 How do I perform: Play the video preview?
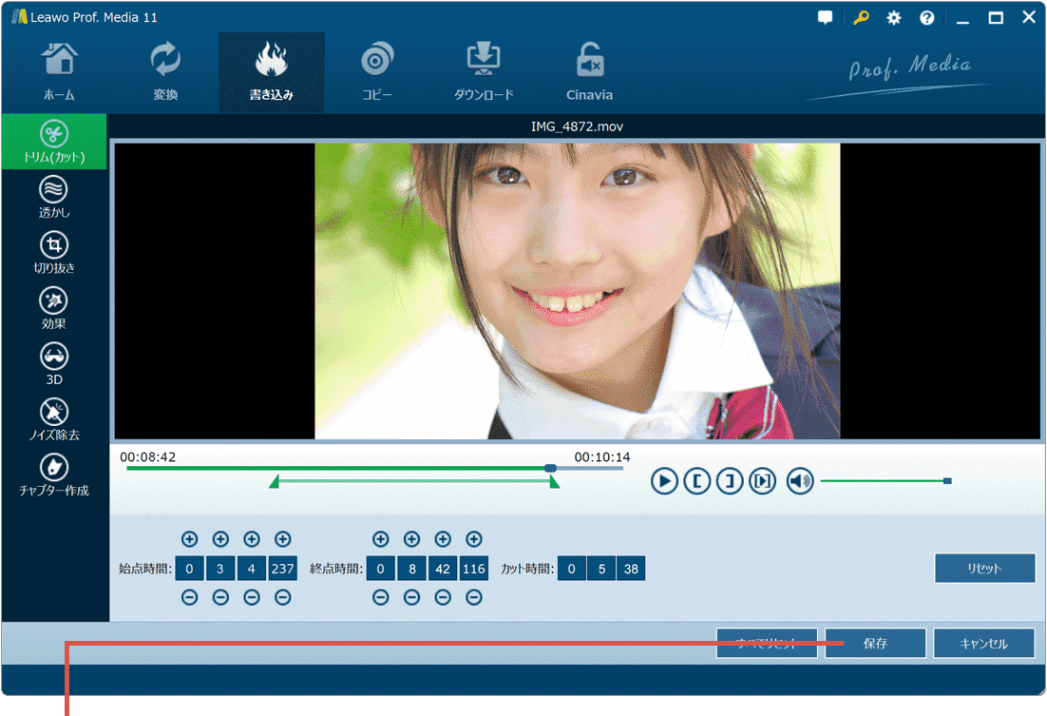(664, 481)
